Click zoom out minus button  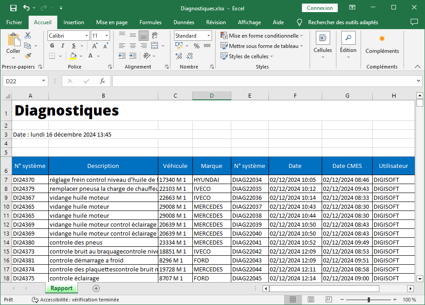pos(342,300)
